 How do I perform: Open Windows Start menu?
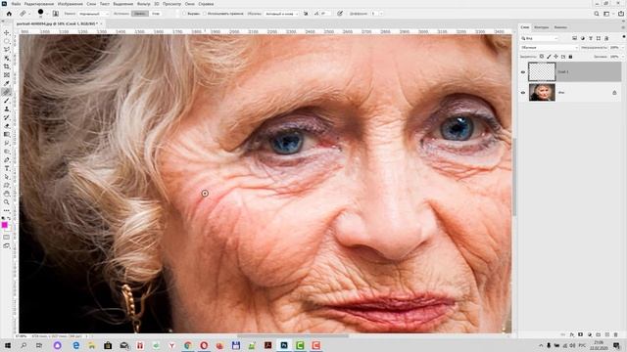pyautogui.click(x=7, y=345)
